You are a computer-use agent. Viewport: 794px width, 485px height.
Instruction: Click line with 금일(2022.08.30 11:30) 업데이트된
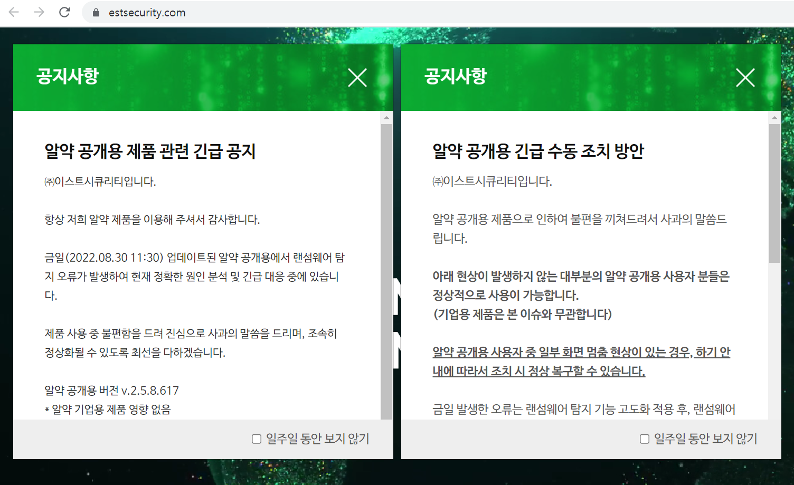pos(194,258)
